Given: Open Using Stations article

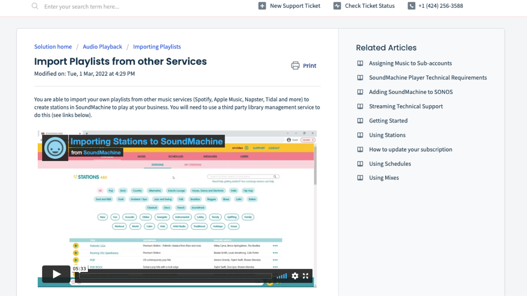Looking at the screenshot, I should click(387, 135).
